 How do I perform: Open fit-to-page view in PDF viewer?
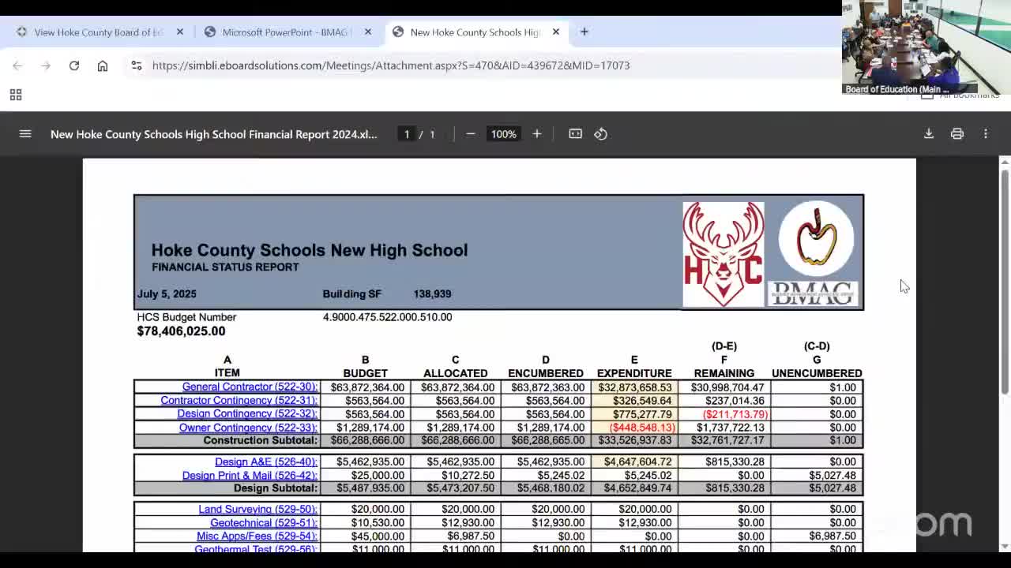point(575,134)
